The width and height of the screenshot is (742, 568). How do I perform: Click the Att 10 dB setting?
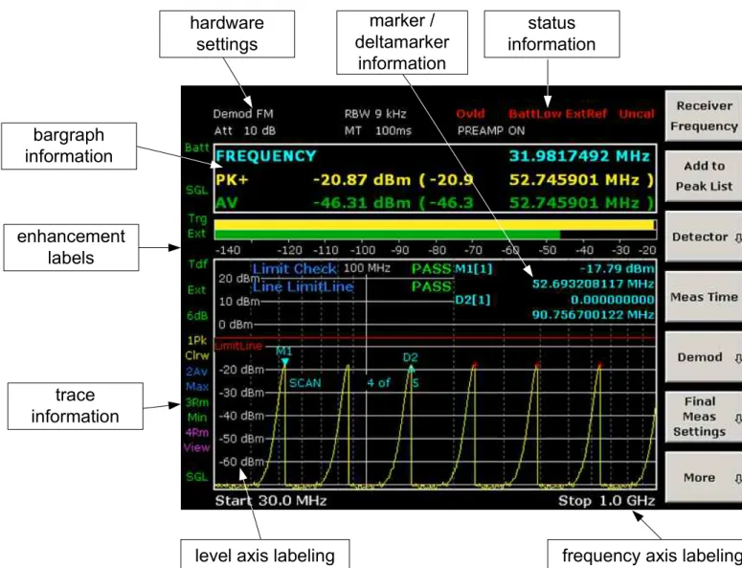(245, 130)
